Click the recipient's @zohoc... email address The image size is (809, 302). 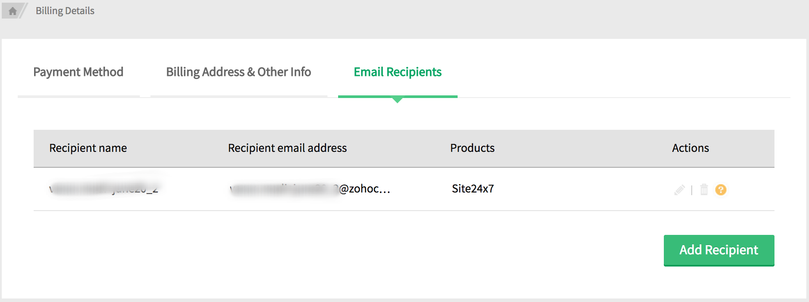[310, 189]
